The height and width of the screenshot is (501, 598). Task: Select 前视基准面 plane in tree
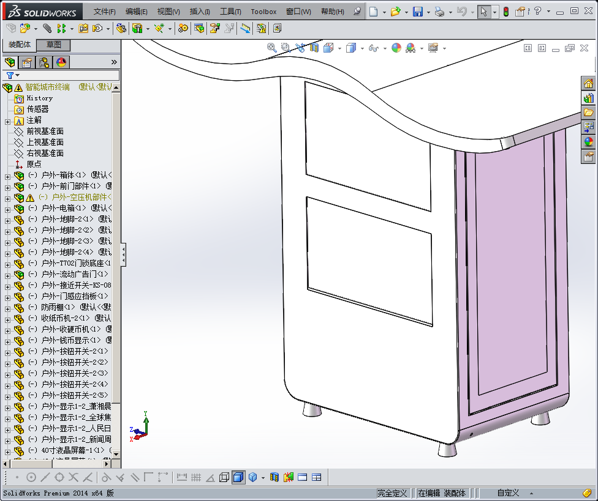45,132
